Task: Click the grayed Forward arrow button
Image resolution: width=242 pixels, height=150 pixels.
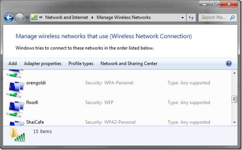Action: pyautogui.click(x=19, y=18)
